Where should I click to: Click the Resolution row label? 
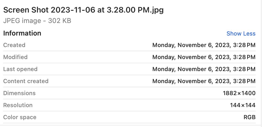point(18,105)
